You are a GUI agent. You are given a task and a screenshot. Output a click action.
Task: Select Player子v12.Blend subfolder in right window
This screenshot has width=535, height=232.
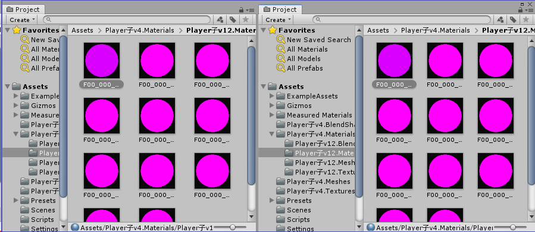point(325,144)
